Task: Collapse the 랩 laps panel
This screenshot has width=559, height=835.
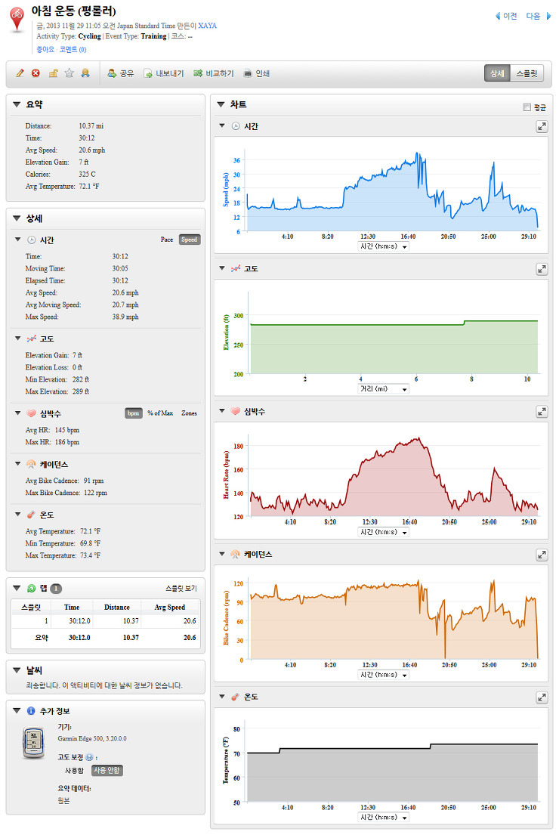Action: tap(17, 589)
